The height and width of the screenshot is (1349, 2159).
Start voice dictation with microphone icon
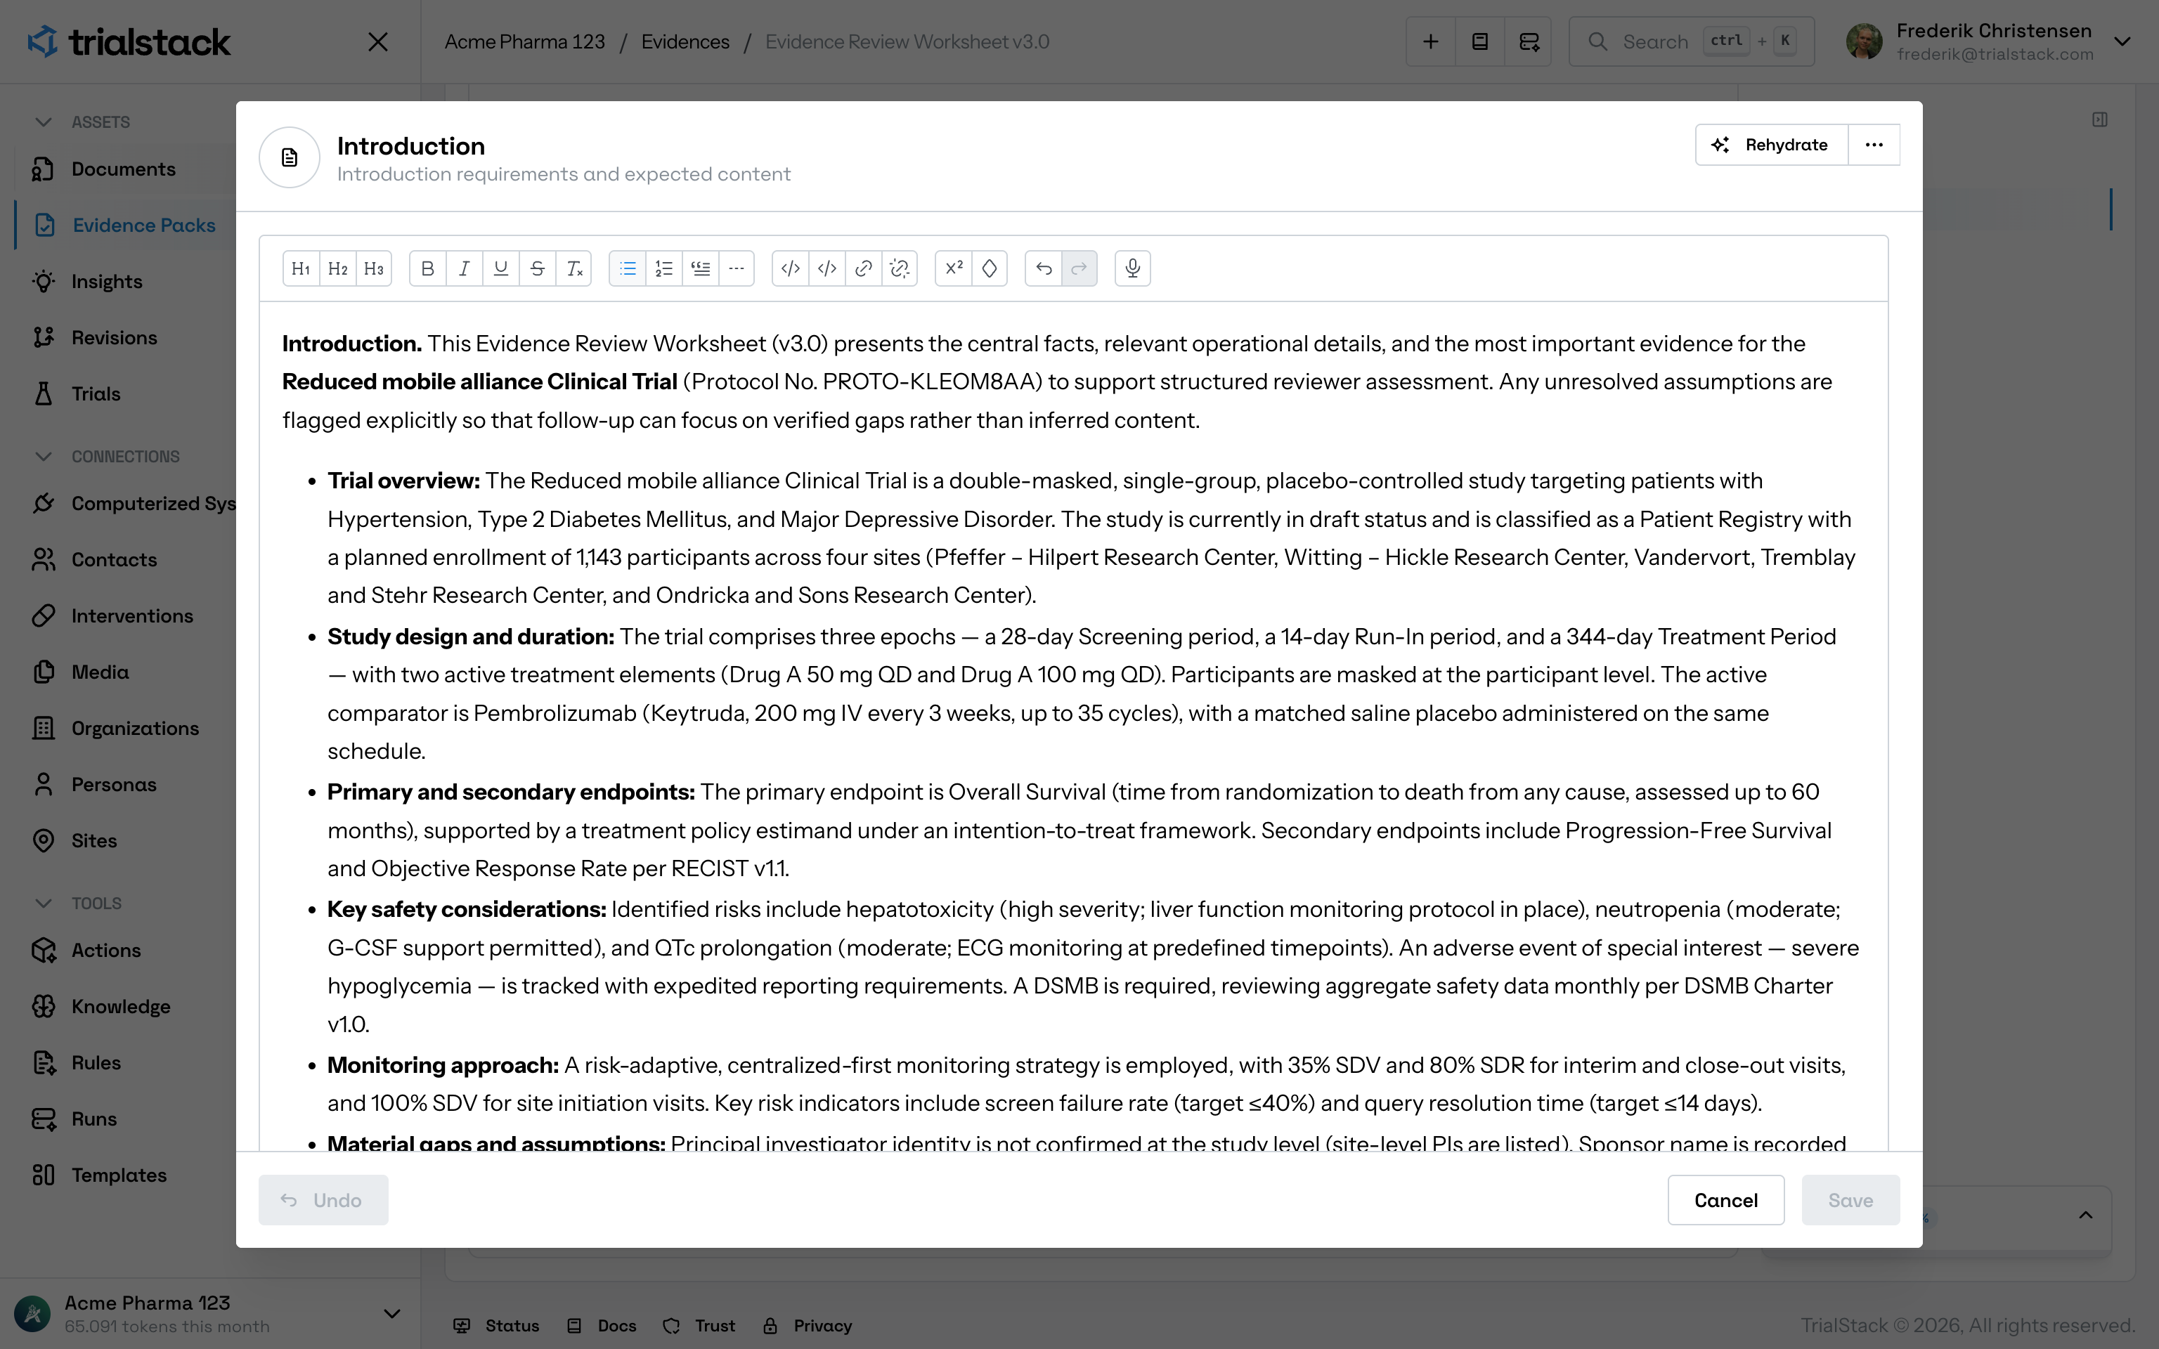(x=1133, y=268)
